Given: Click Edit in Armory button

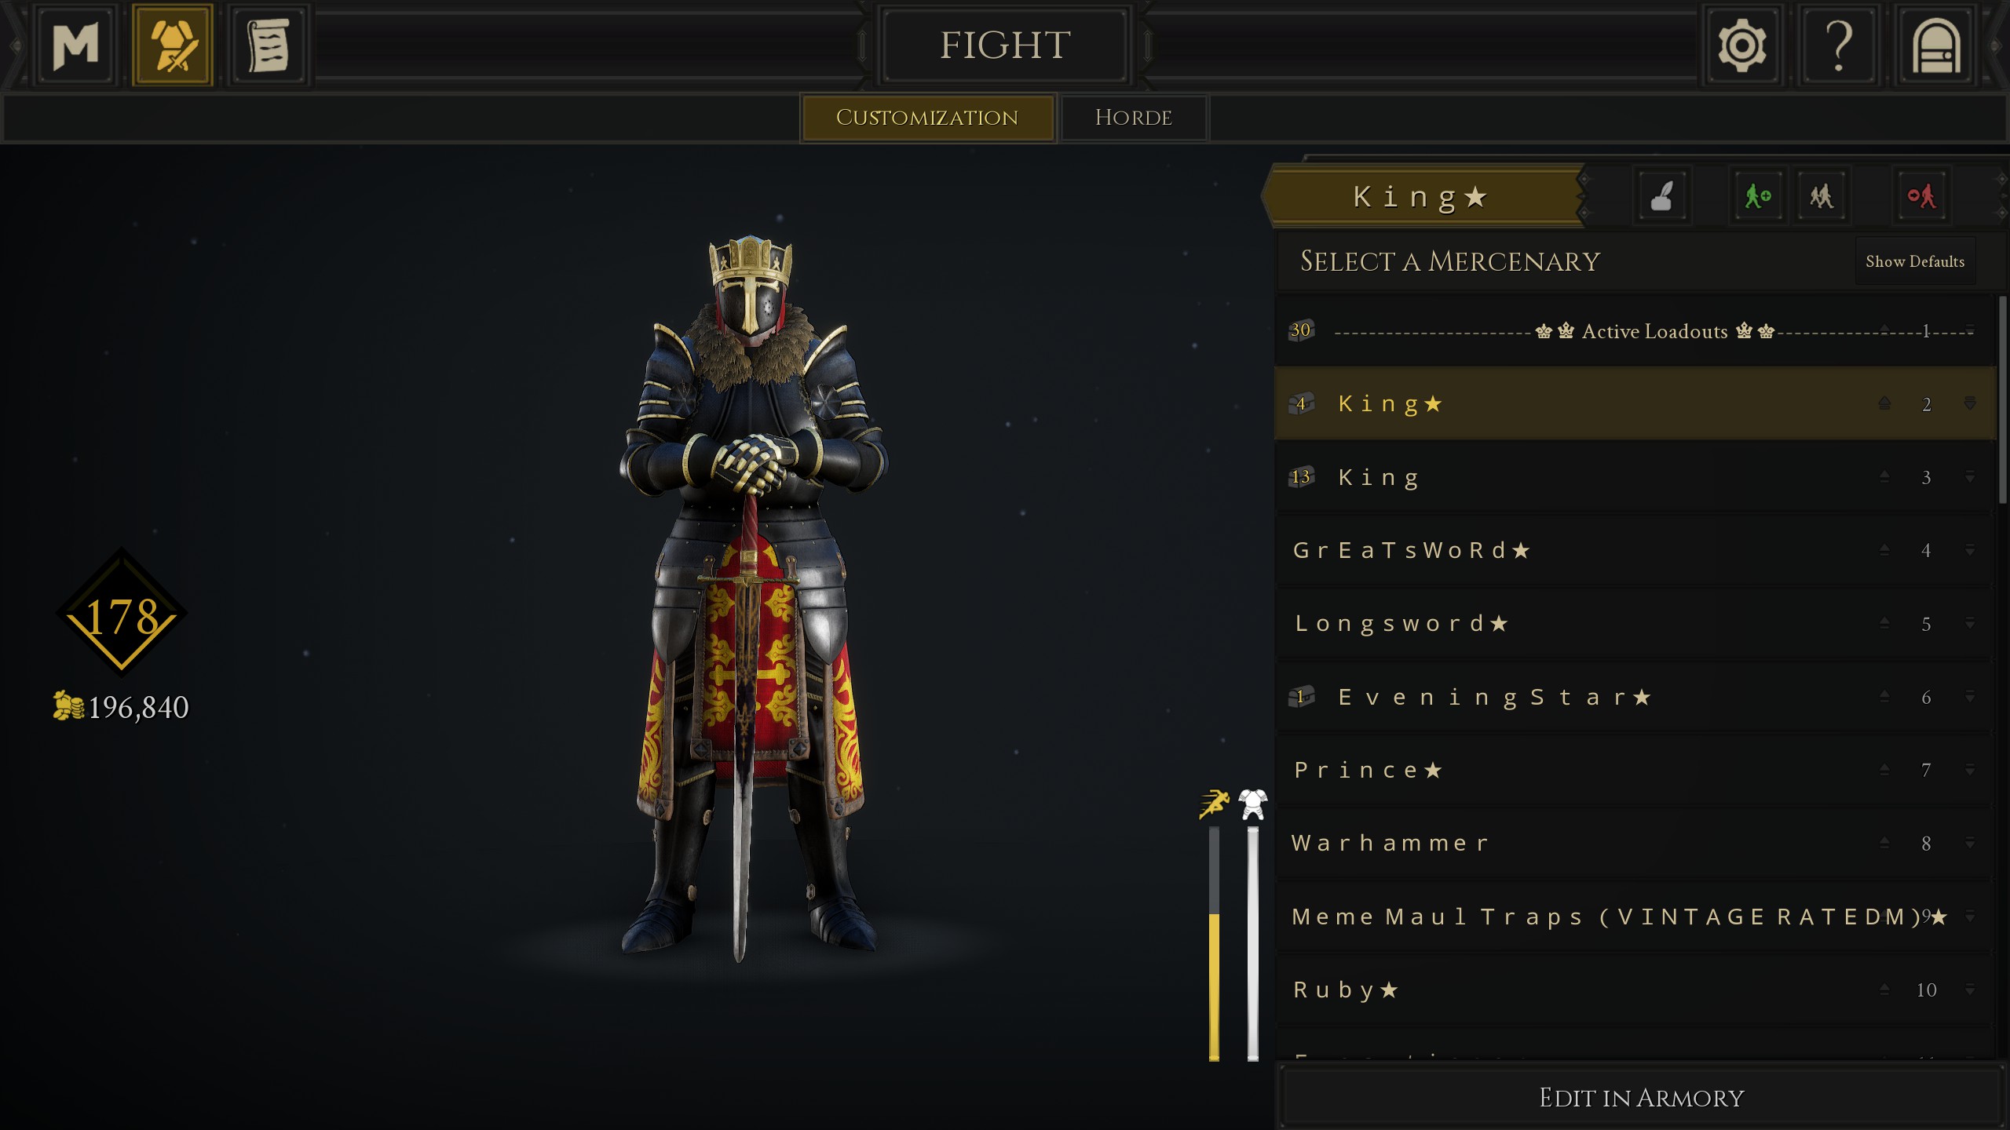Looking at the screenshot, I should pos(1641,1097).
